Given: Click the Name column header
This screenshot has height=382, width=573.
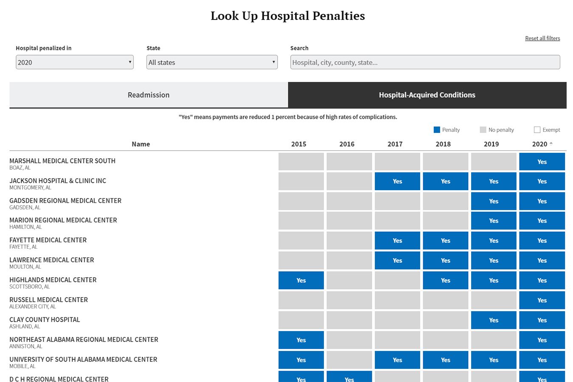Looking at the screenshot, I should click(x=140, y=144).
